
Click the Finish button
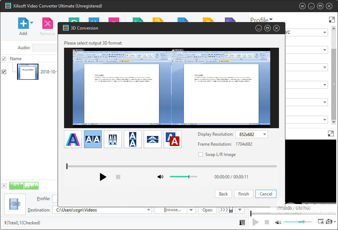[244, 194]
